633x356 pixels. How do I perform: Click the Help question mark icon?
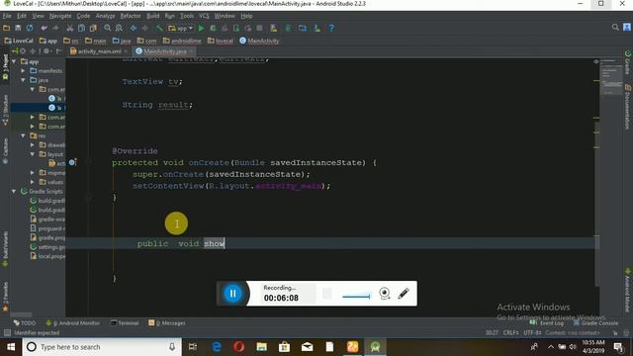pos(331,28)
